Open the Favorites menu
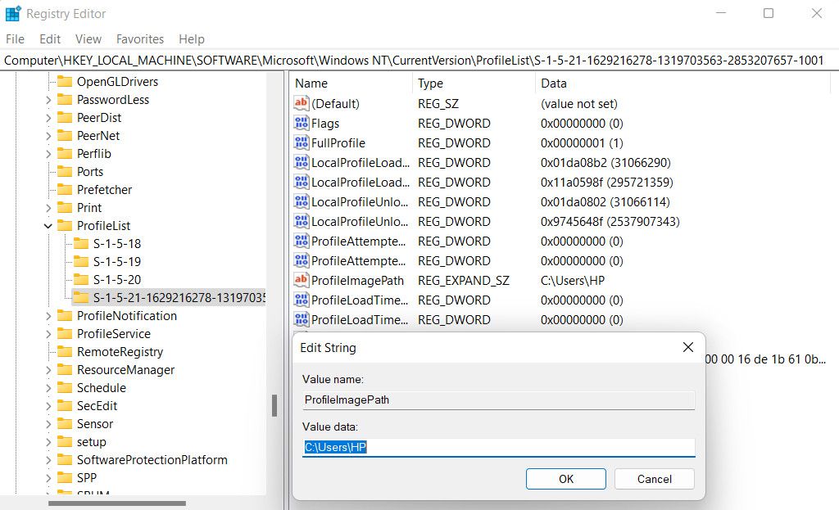The image size is (839, 510). 139,38
